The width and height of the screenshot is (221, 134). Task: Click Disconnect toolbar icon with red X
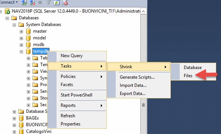point(32,2)
